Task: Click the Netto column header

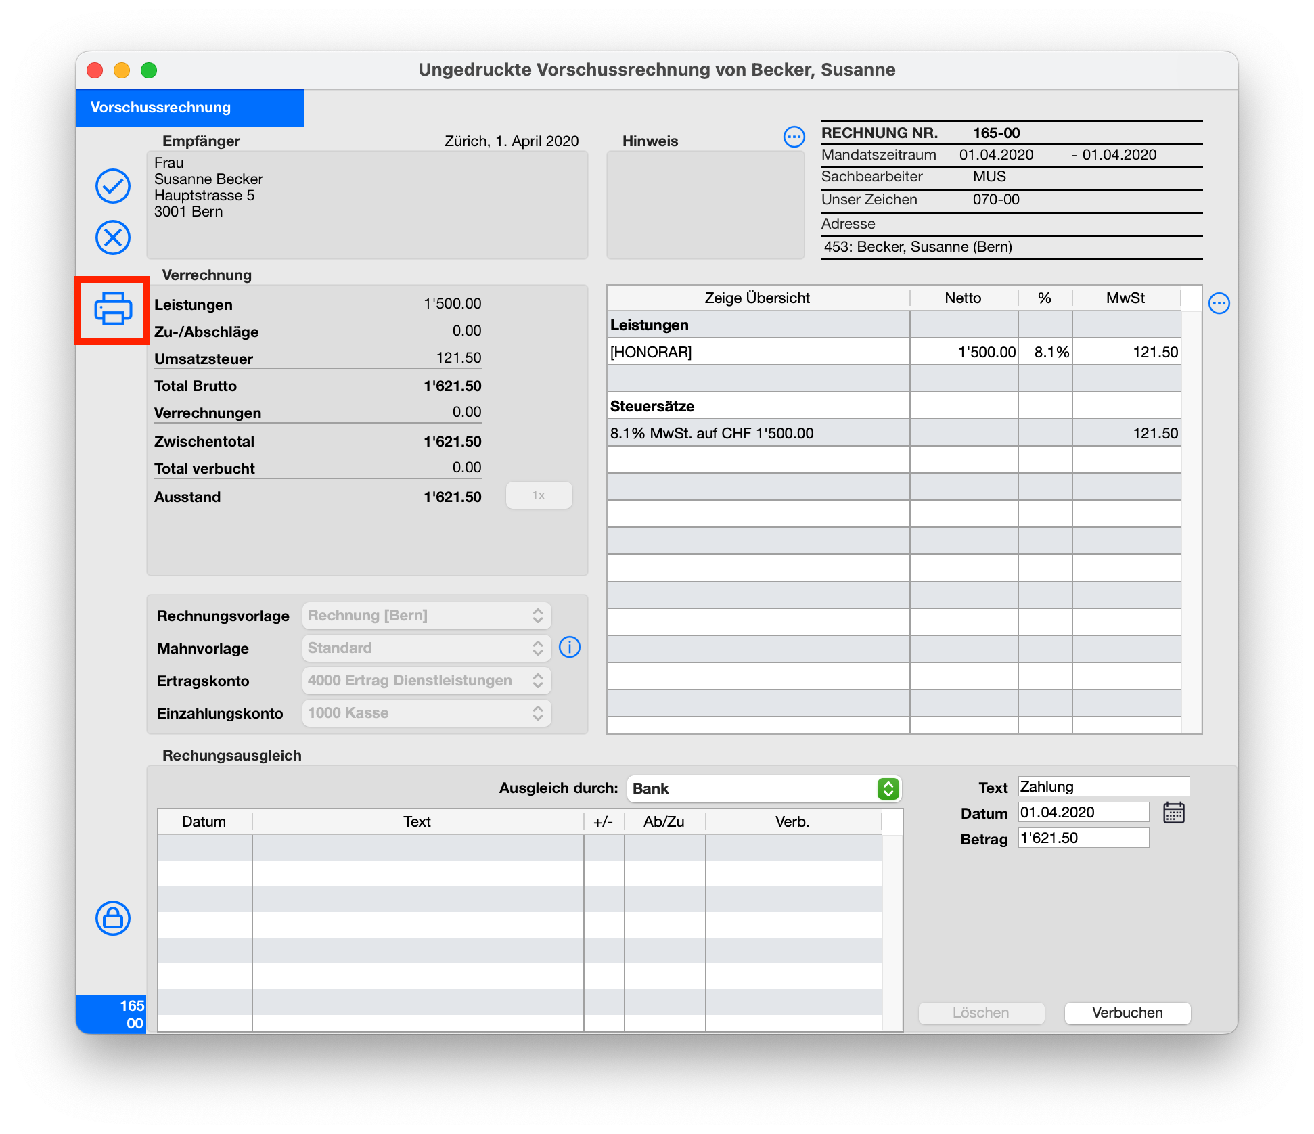Action: (x=964, y=298)
